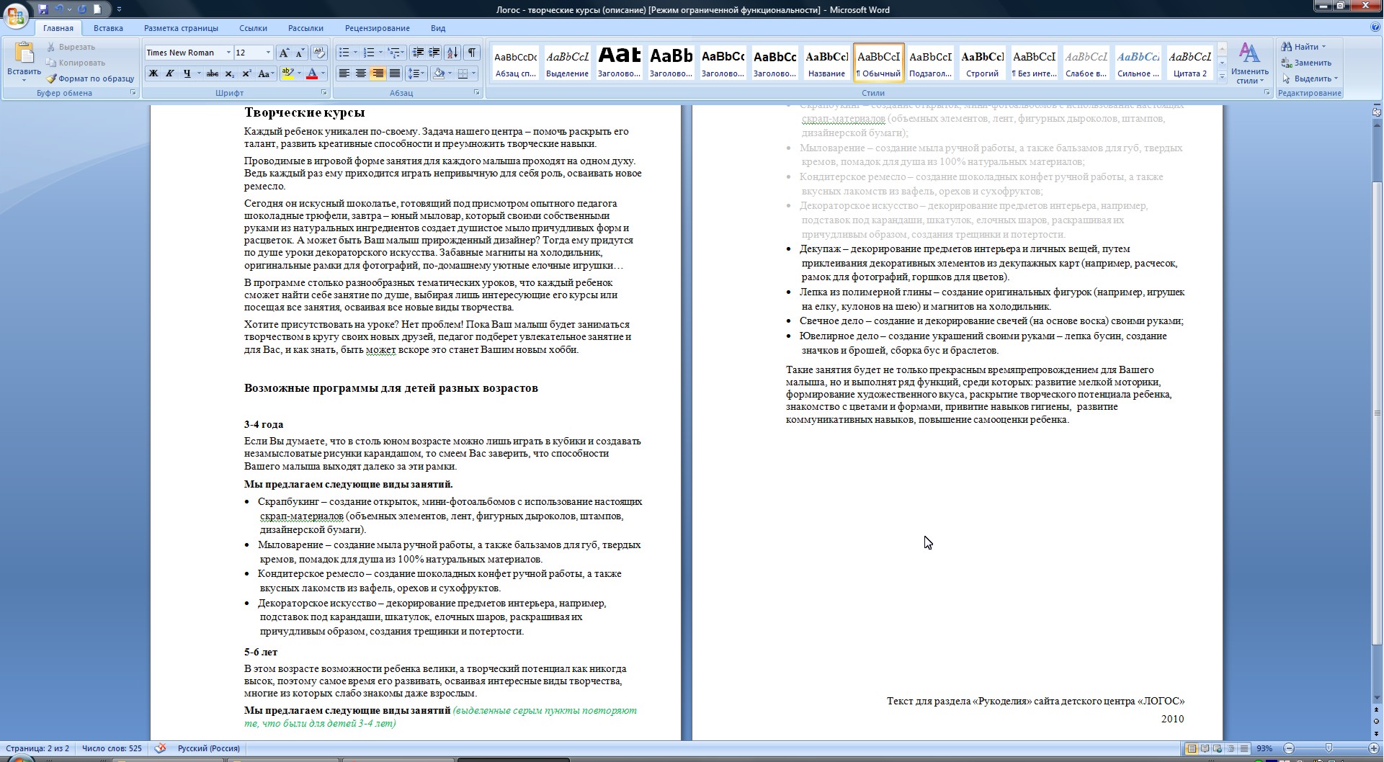Switch to Draft view in status bar
Screen dimensions: 1384x762
tap(1244, 748)
